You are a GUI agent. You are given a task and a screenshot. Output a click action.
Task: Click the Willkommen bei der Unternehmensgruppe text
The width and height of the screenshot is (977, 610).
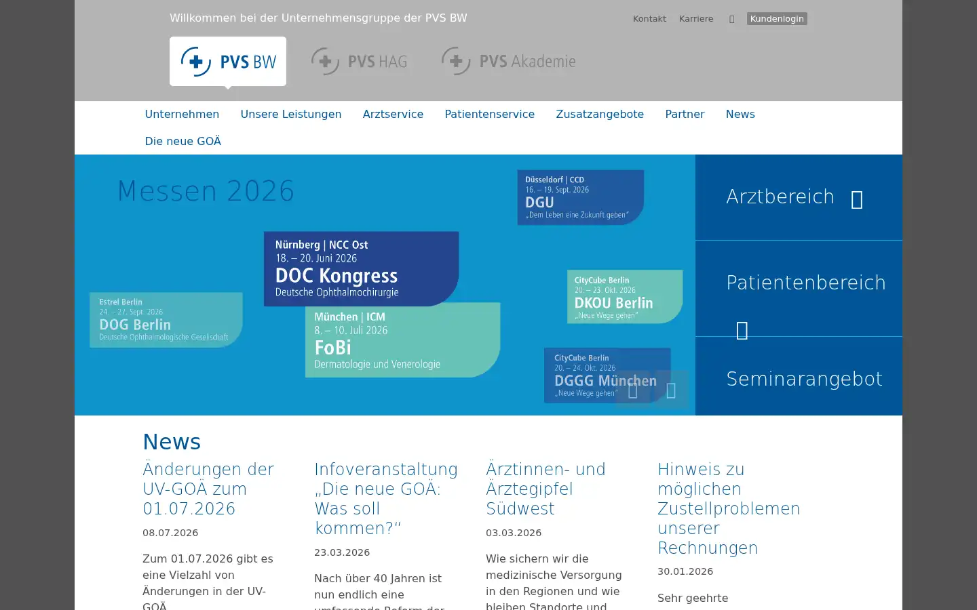(318, 18)
